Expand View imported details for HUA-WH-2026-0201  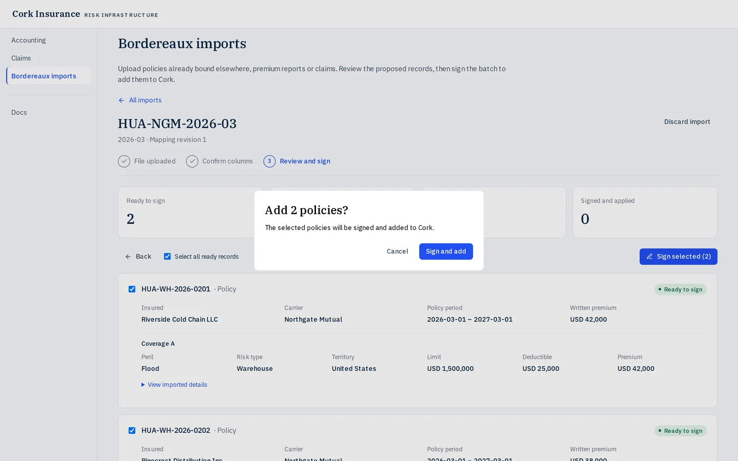pos(174,384)
